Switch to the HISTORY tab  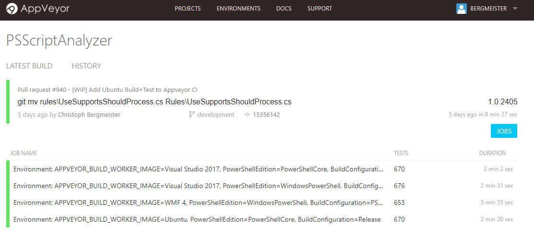click(x=86, y=66)
